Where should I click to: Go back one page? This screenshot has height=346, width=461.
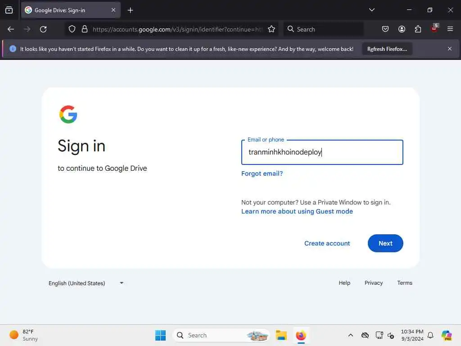tap(11, 29)
